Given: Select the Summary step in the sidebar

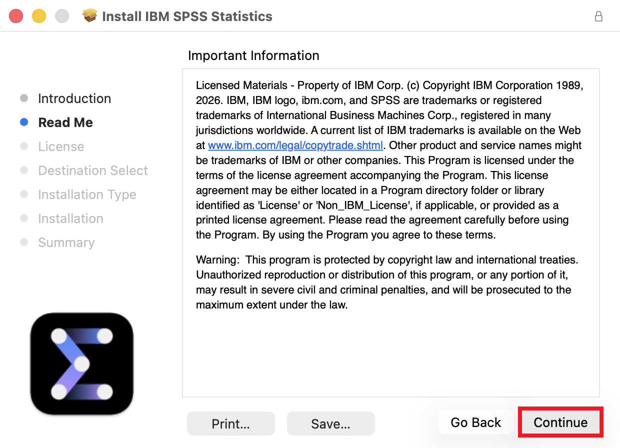Looking at the screenshot, I should pos(66,242).
